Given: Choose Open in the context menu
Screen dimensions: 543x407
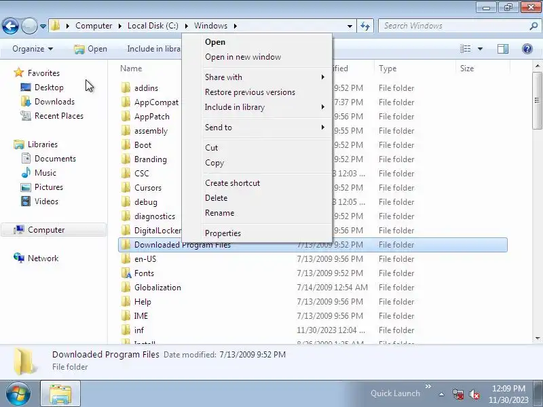Looking at the screenshot, I should click(x=257, y=42).
